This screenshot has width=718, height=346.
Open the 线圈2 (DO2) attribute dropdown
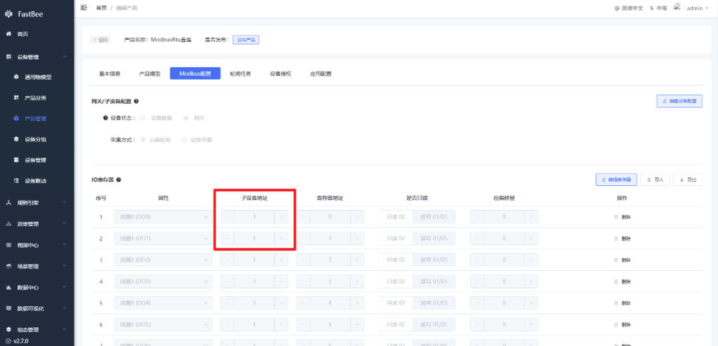click(x=164, y=260)
